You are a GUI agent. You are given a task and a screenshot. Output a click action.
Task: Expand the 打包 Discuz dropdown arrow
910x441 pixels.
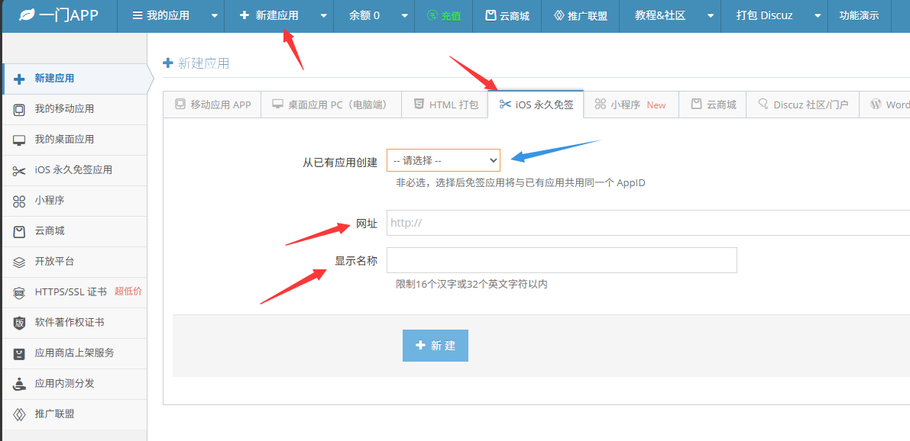(x=818, y=16)
